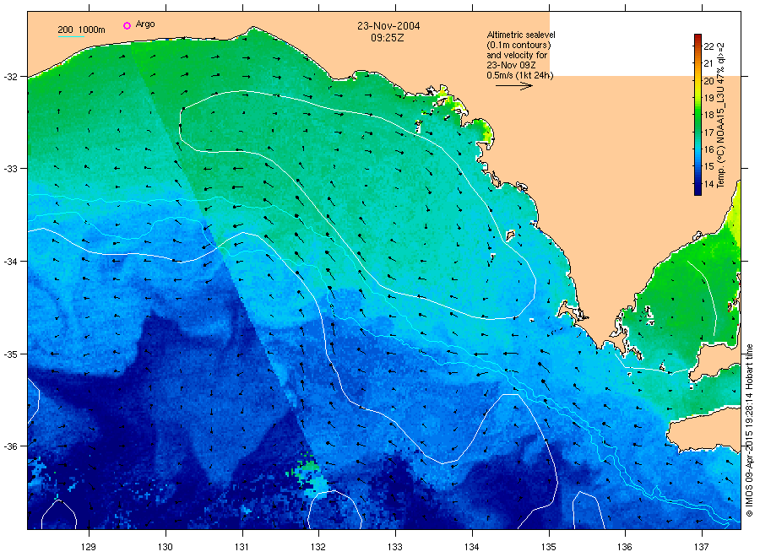
Task: Click the IMOS copyright timestamp text
Action: click(x=749, y=430)
